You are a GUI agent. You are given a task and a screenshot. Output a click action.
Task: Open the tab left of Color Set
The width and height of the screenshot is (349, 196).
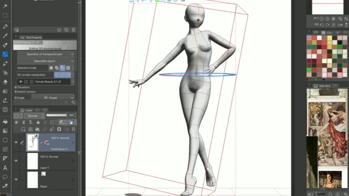(x=316, y=33)
